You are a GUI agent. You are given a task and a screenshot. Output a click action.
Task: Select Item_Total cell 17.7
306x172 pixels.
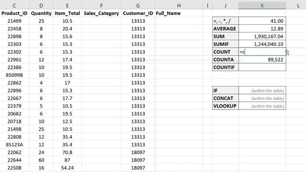67,98
